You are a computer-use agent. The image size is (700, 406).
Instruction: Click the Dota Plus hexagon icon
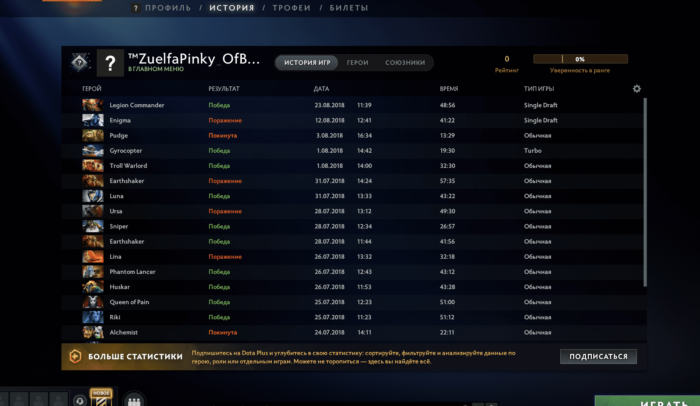click(x=75, y=357)
